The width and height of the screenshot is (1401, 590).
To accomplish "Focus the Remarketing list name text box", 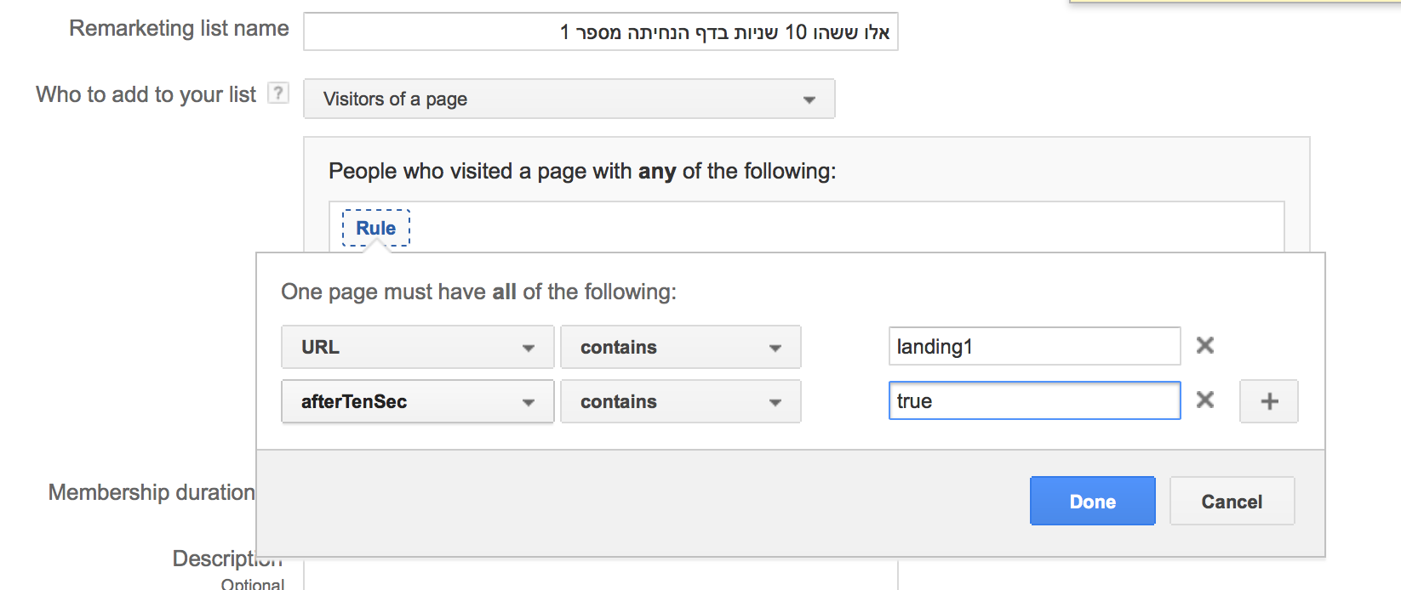I will (601, 32).
